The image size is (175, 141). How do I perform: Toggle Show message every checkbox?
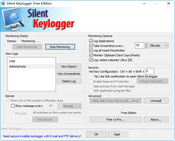tap(13, 106)
